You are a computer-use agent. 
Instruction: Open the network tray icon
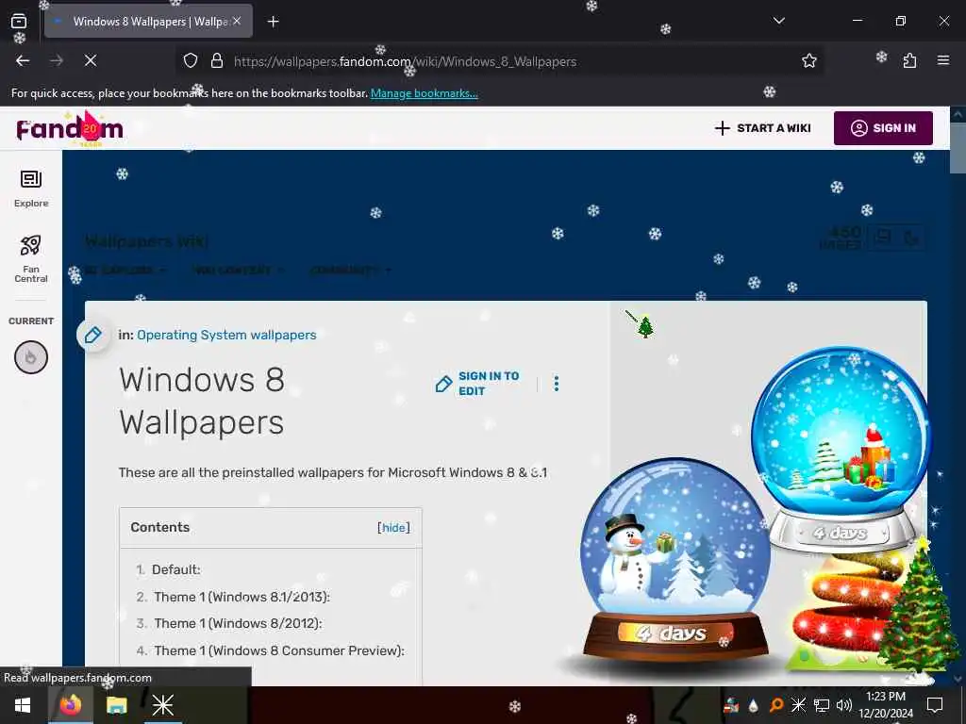[x=821, y=705]
